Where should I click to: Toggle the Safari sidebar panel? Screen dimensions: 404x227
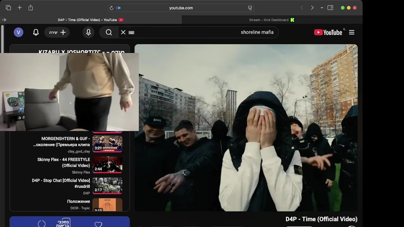tap(330, 8)
